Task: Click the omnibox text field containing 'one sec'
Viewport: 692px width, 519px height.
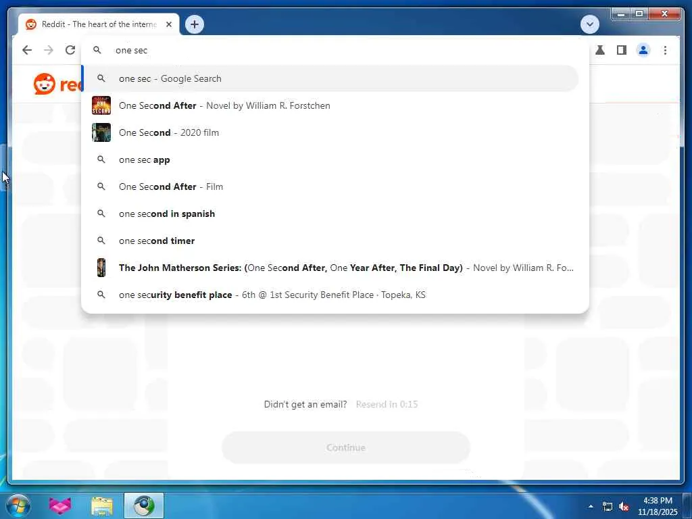Action: pos(335,50)
